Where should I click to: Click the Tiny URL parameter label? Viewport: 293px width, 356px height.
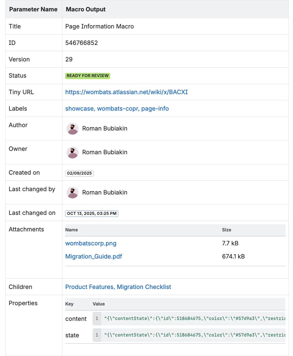[x=21, y=92]
